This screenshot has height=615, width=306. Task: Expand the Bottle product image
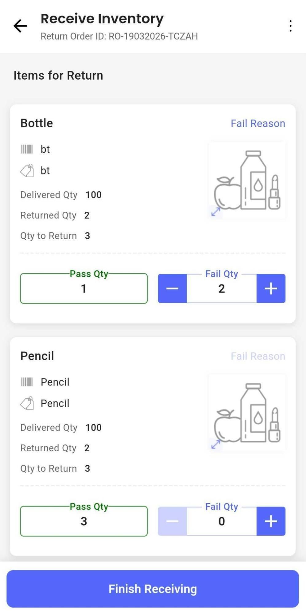(216, 211)
